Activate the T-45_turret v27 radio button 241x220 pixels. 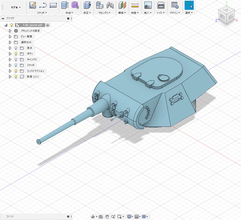click(48, 25)
